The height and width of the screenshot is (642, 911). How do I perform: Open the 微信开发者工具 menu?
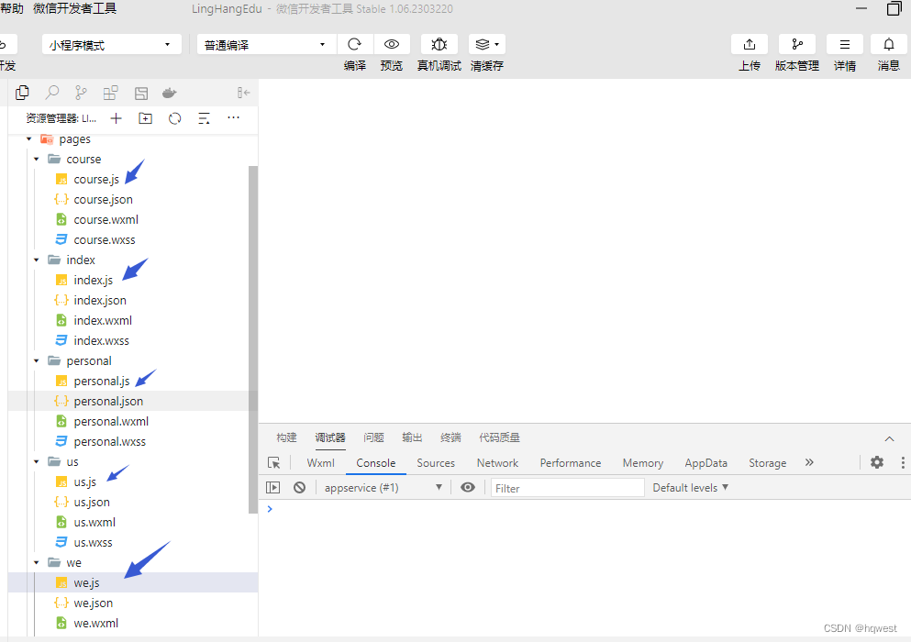75,9
